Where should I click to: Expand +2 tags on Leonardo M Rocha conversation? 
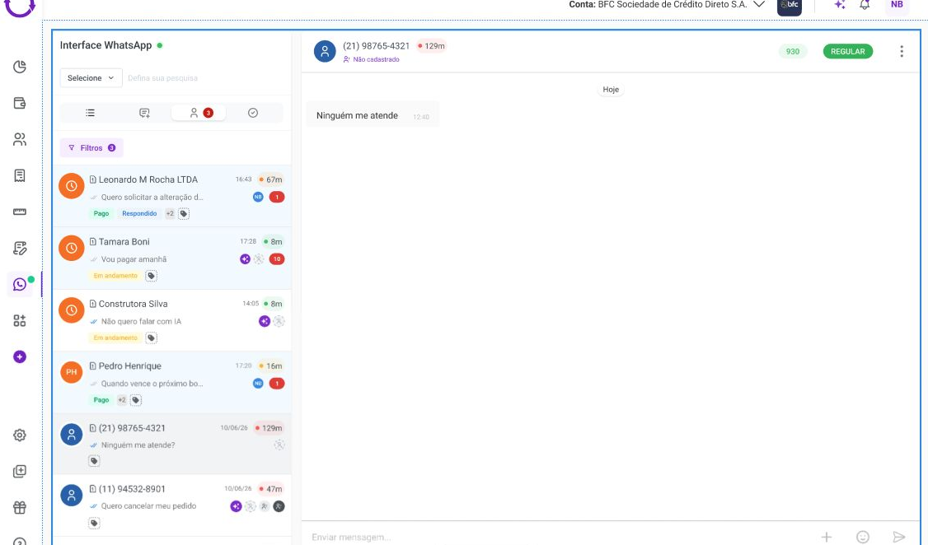coord(170,213)
